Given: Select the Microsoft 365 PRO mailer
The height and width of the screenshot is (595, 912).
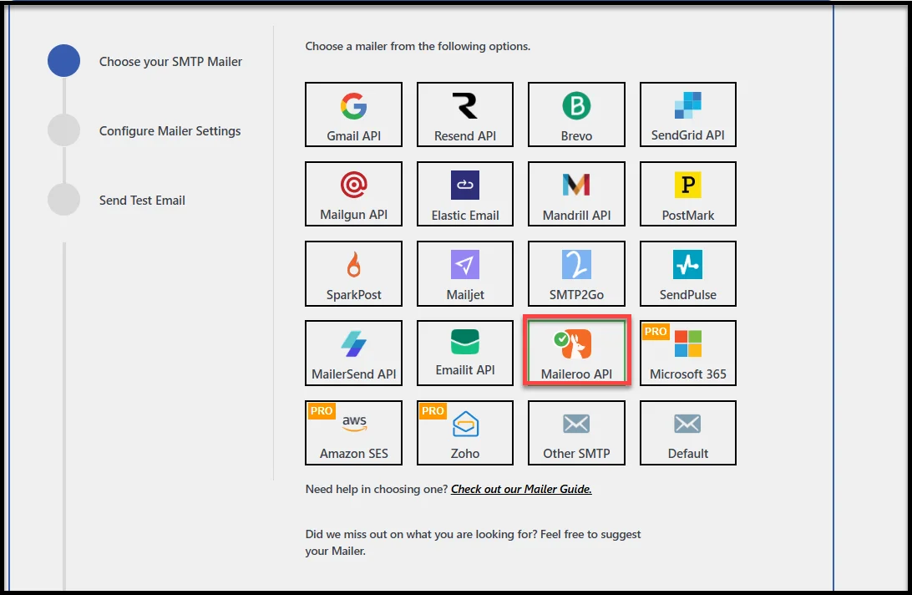Looking at the screenshot, I should point(687,353).
